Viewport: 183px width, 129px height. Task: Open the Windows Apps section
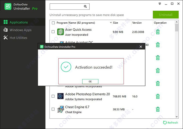[23, 30]
